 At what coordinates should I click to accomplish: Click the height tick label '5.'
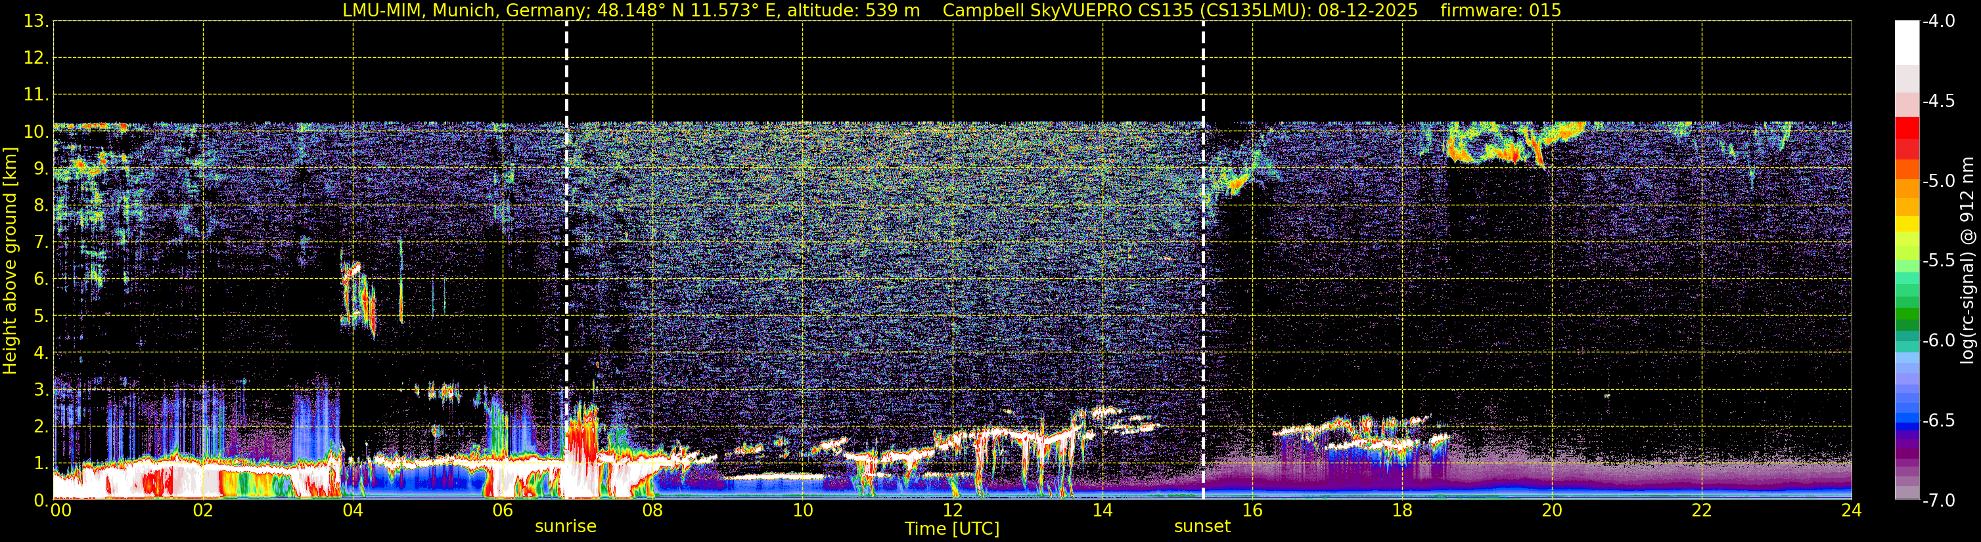click(41, 316)
